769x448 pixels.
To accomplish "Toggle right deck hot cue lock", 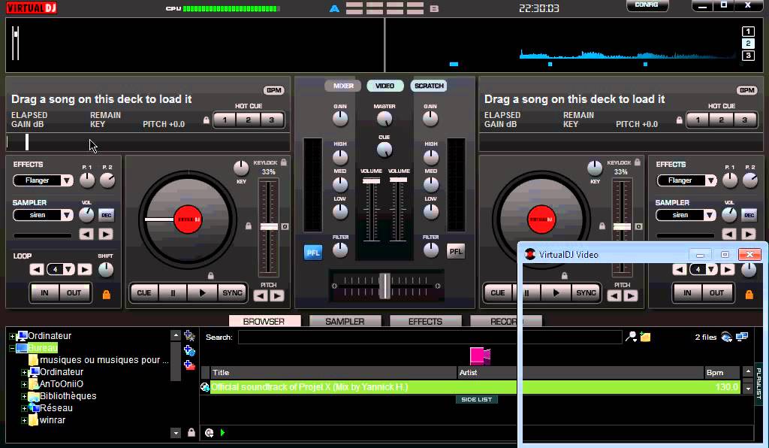I will [679, 120].
